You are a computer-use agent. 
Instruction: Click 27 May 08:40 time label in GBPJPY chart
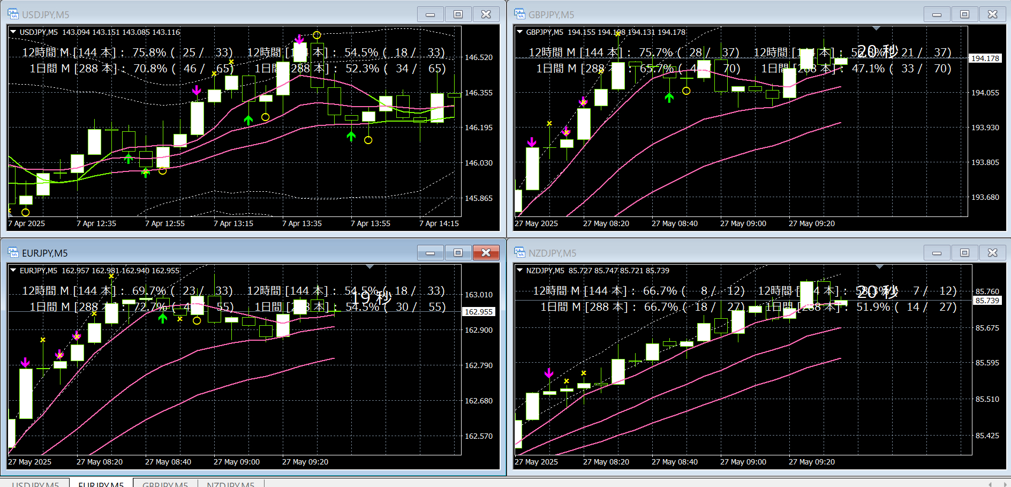click(675, 223)
